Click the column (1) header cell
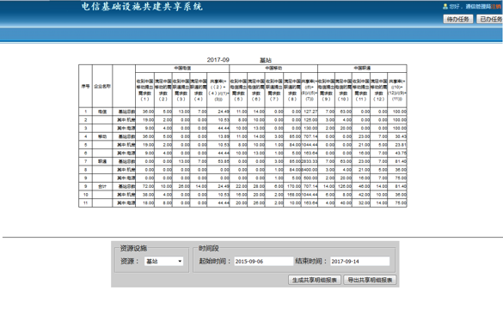Viewport: 503px width, 314px height. (145, 90)
